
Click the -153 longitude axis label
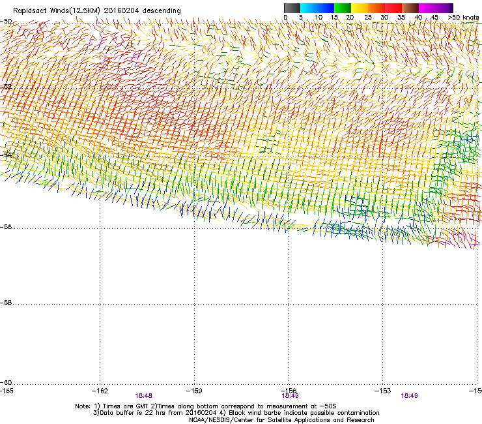coord(383,391)
